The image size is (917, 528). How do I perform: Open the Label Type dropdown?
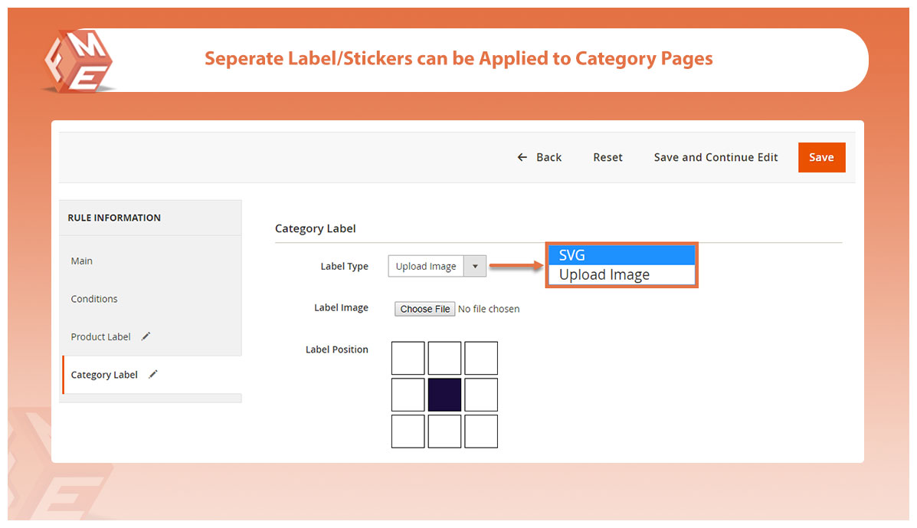coord(437,267)
